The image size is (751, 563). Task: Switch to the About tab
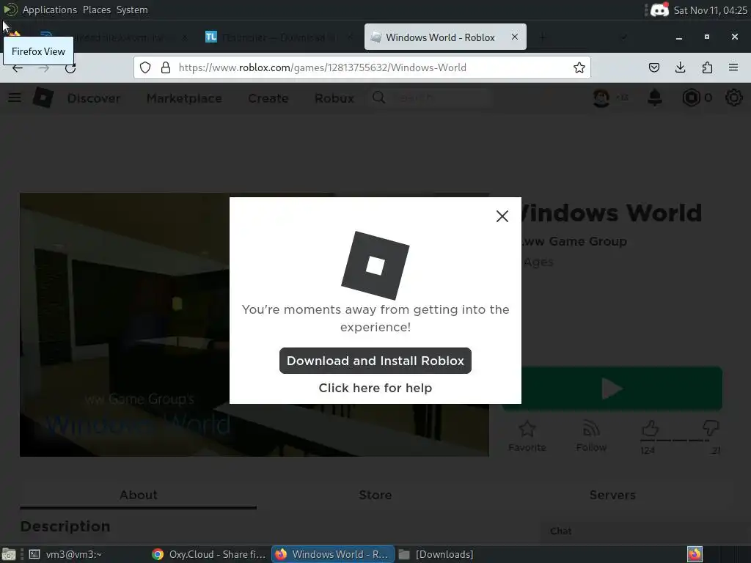pyautogui.click(x=139, y=495)
